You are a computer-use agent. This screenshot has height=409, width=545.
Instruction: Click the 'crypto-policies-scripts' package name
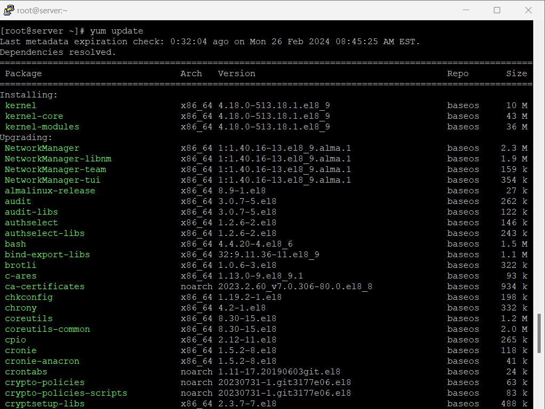click(66, 393)
